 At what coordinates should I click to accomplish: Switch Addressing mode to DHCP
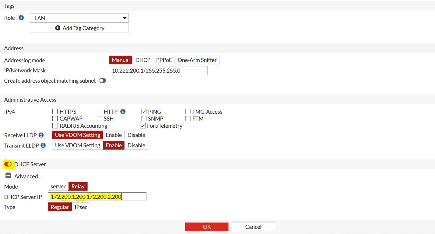click(x=143, y=60)
